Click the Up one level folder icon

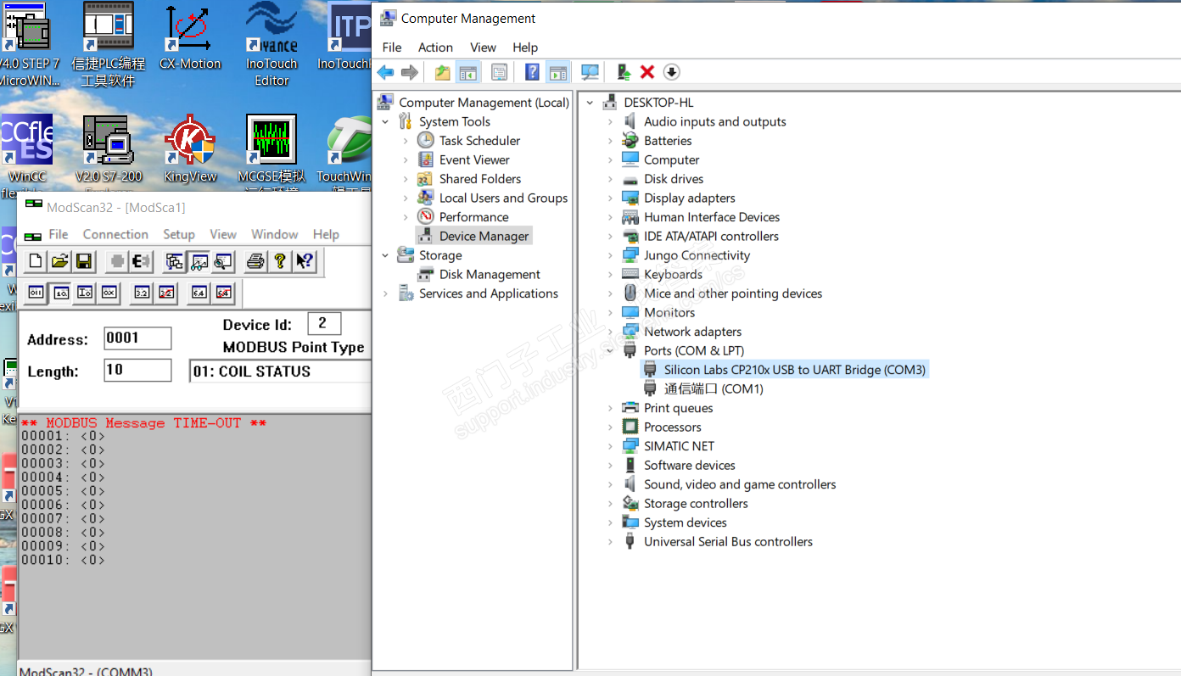coord(442,72)
